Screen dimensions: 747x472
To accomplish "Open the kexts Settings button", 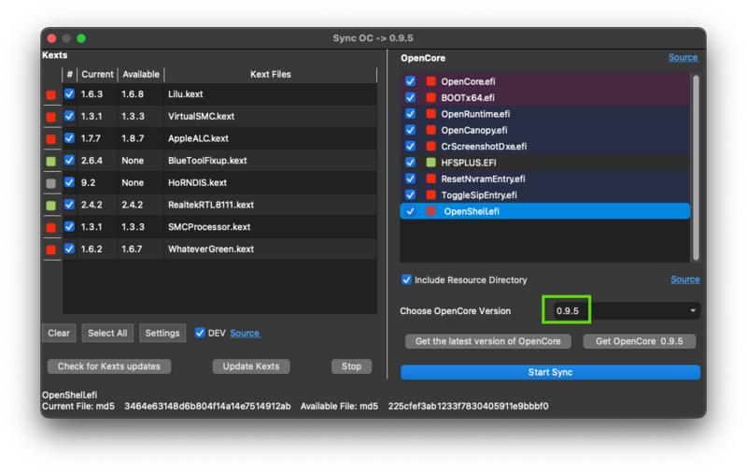I will point(162,333).
